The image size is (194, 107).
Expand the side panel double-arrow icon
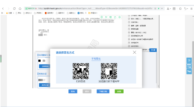tap(189, 60)
